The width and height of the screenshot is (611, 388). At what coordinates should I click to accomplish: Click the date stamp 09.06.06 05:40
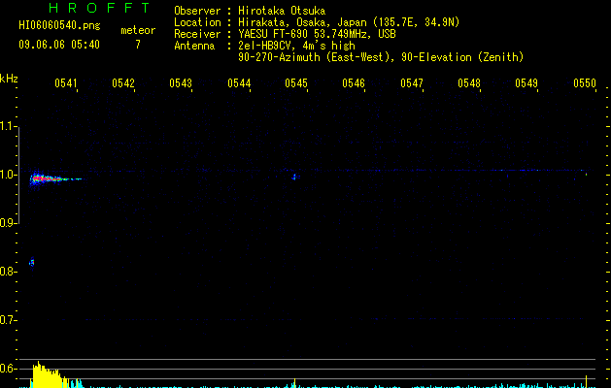click(59, 45)
